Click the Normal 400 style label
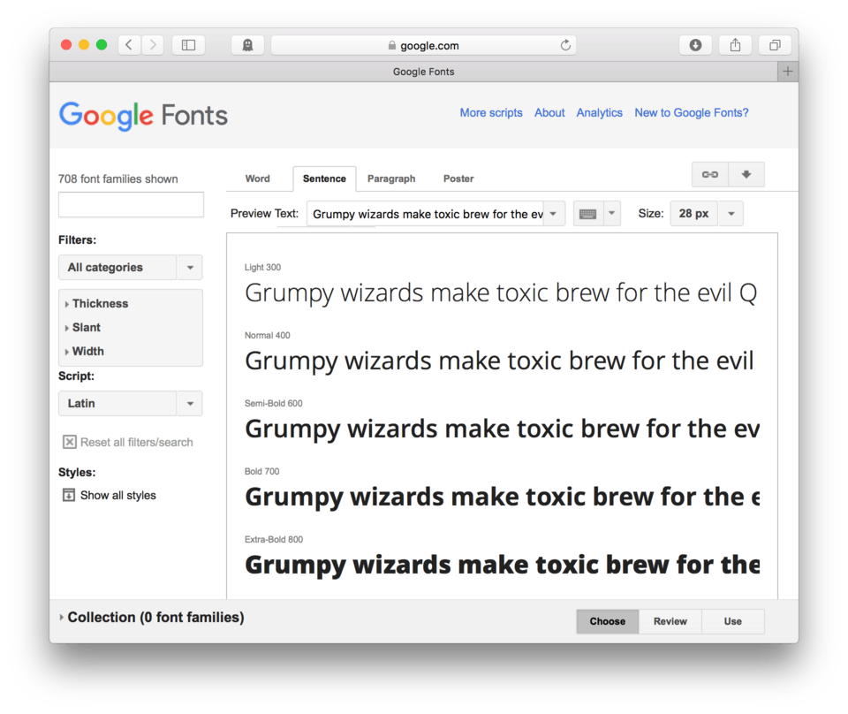Image resolution: width=848 pixels, height=714 pixels. [267, 336]
